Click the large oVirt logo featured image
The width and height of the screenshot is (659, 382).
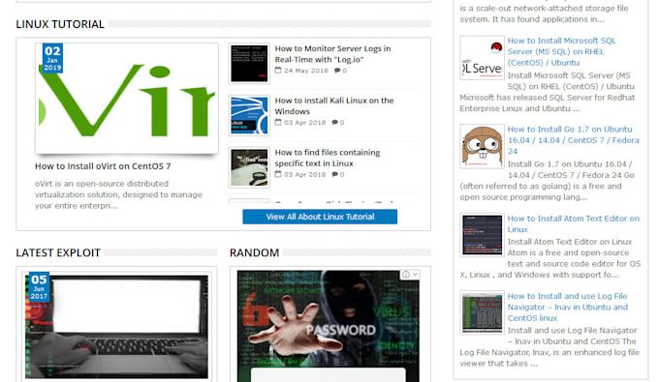pyautogui.click(x=127, y=98)
